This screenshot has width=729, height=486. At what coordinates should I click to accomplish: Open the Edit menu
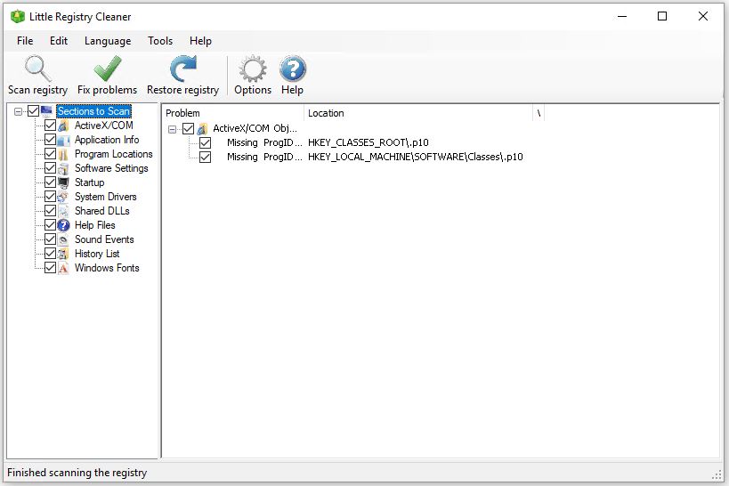pos(59,41)
